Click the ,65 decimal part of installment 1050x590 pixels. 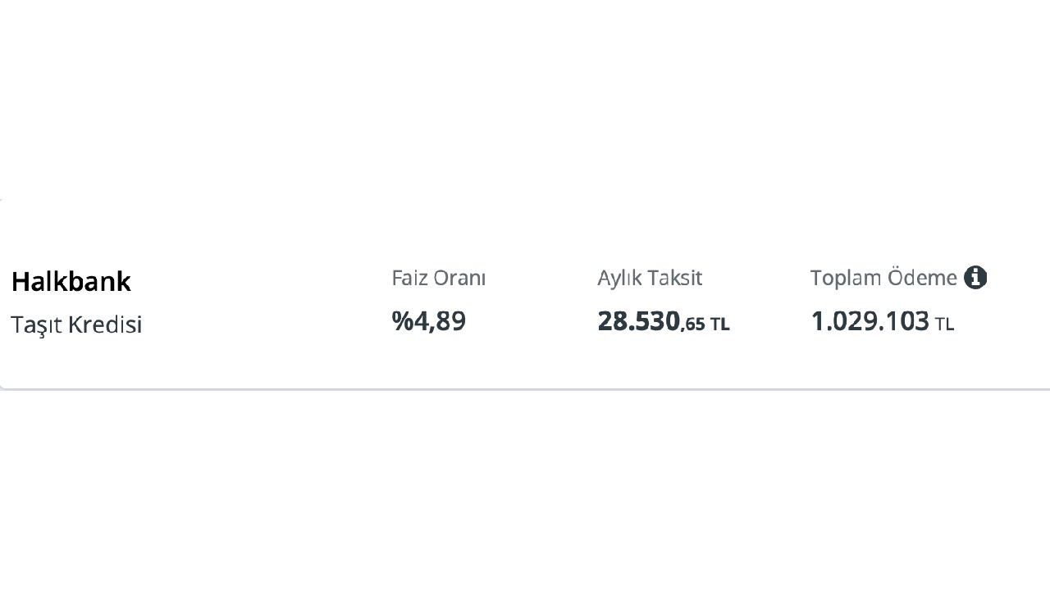coord(693,324)
